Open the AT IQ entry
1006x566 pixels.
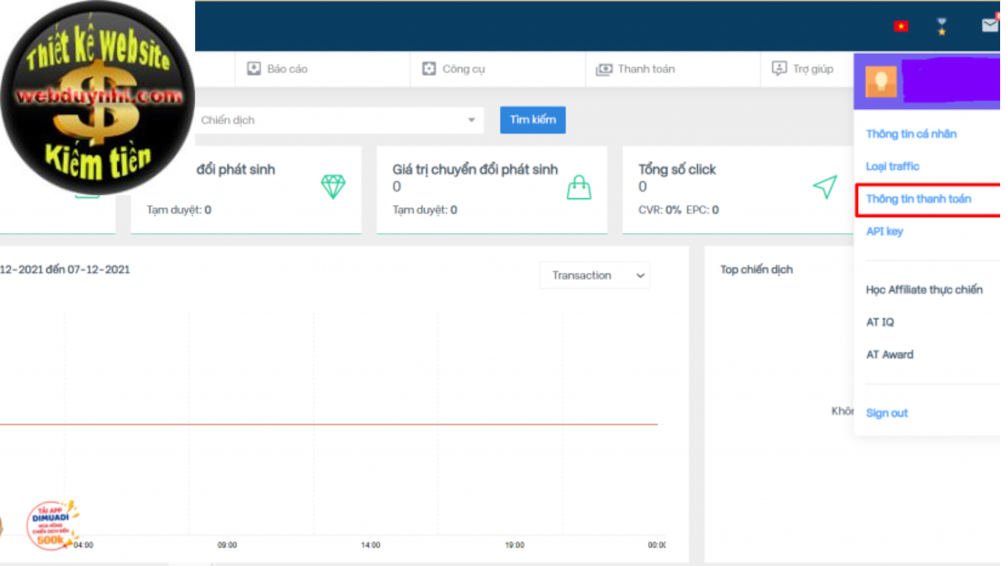880,322
